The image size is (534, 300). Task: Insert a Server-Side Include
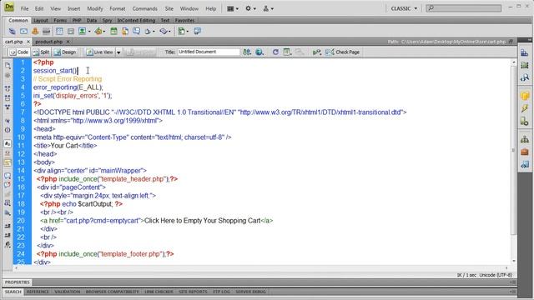click(125, 32)
